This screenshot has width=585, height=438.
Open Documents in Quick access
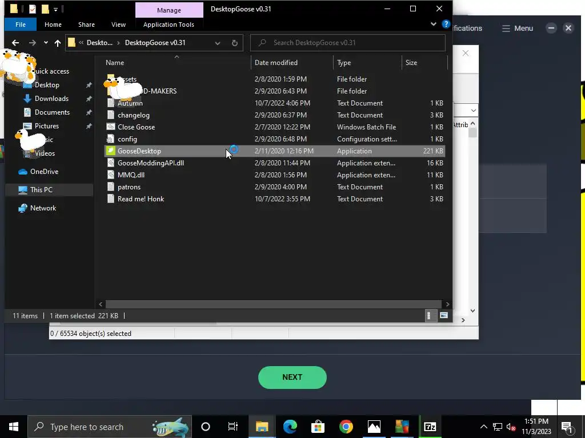pos(52,112)
